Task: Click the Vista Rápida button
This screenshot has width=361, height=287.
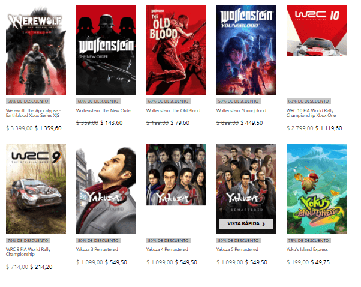Action: [246, 223]
